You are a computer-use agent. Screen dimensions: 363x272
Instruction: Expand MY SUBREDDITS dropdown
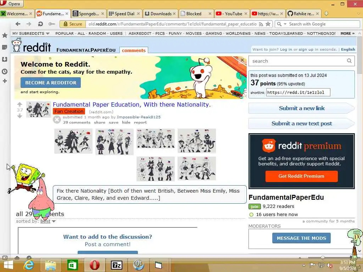pyautogui.click(x=31, y=33)
